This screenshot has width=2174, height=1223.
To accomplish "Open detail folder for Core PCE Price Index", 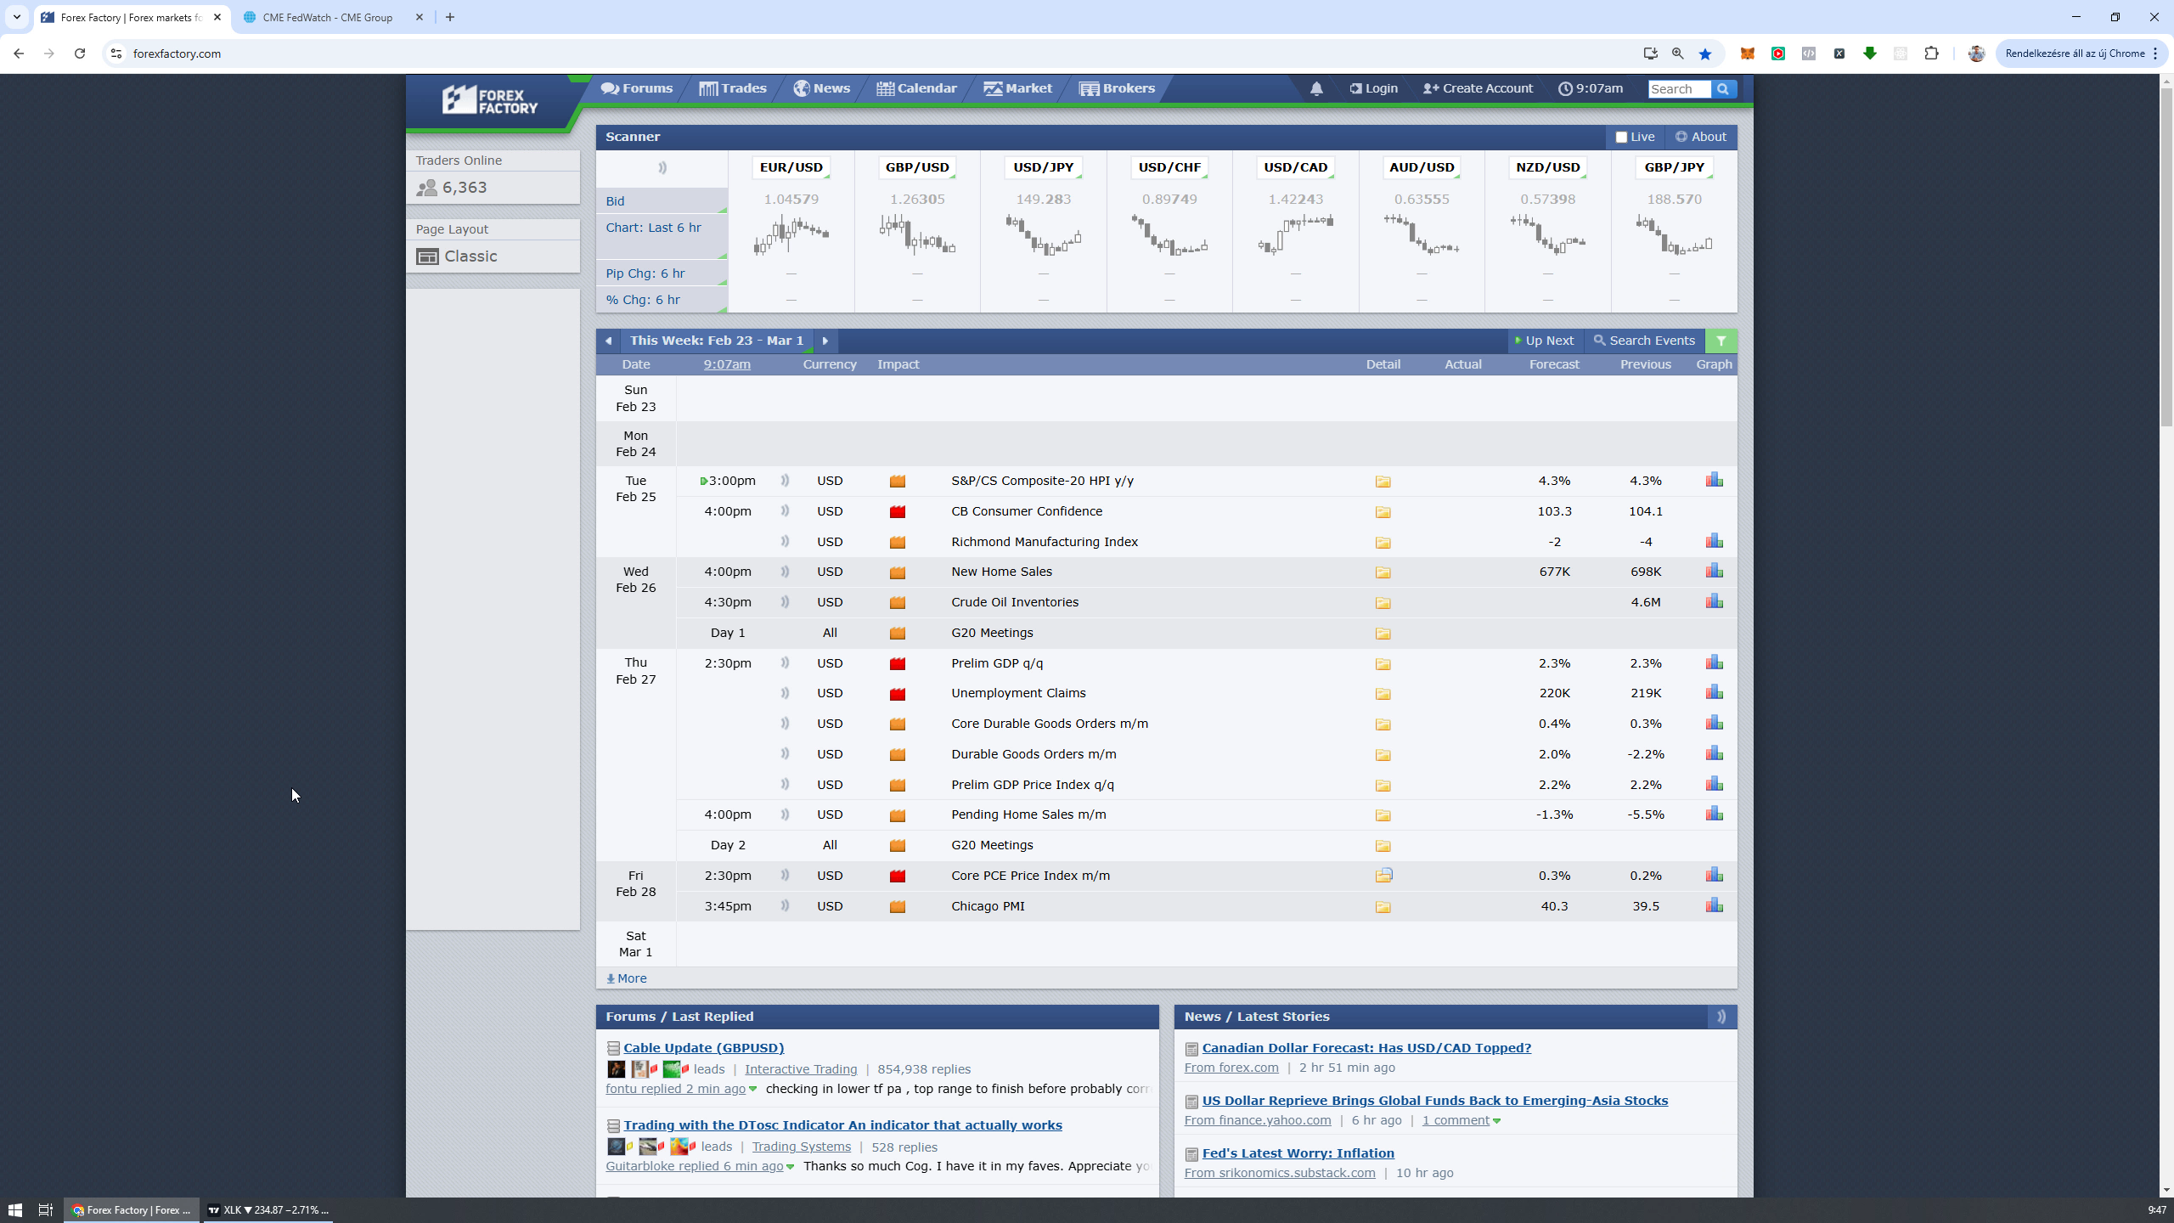I will coord(1383,875).
